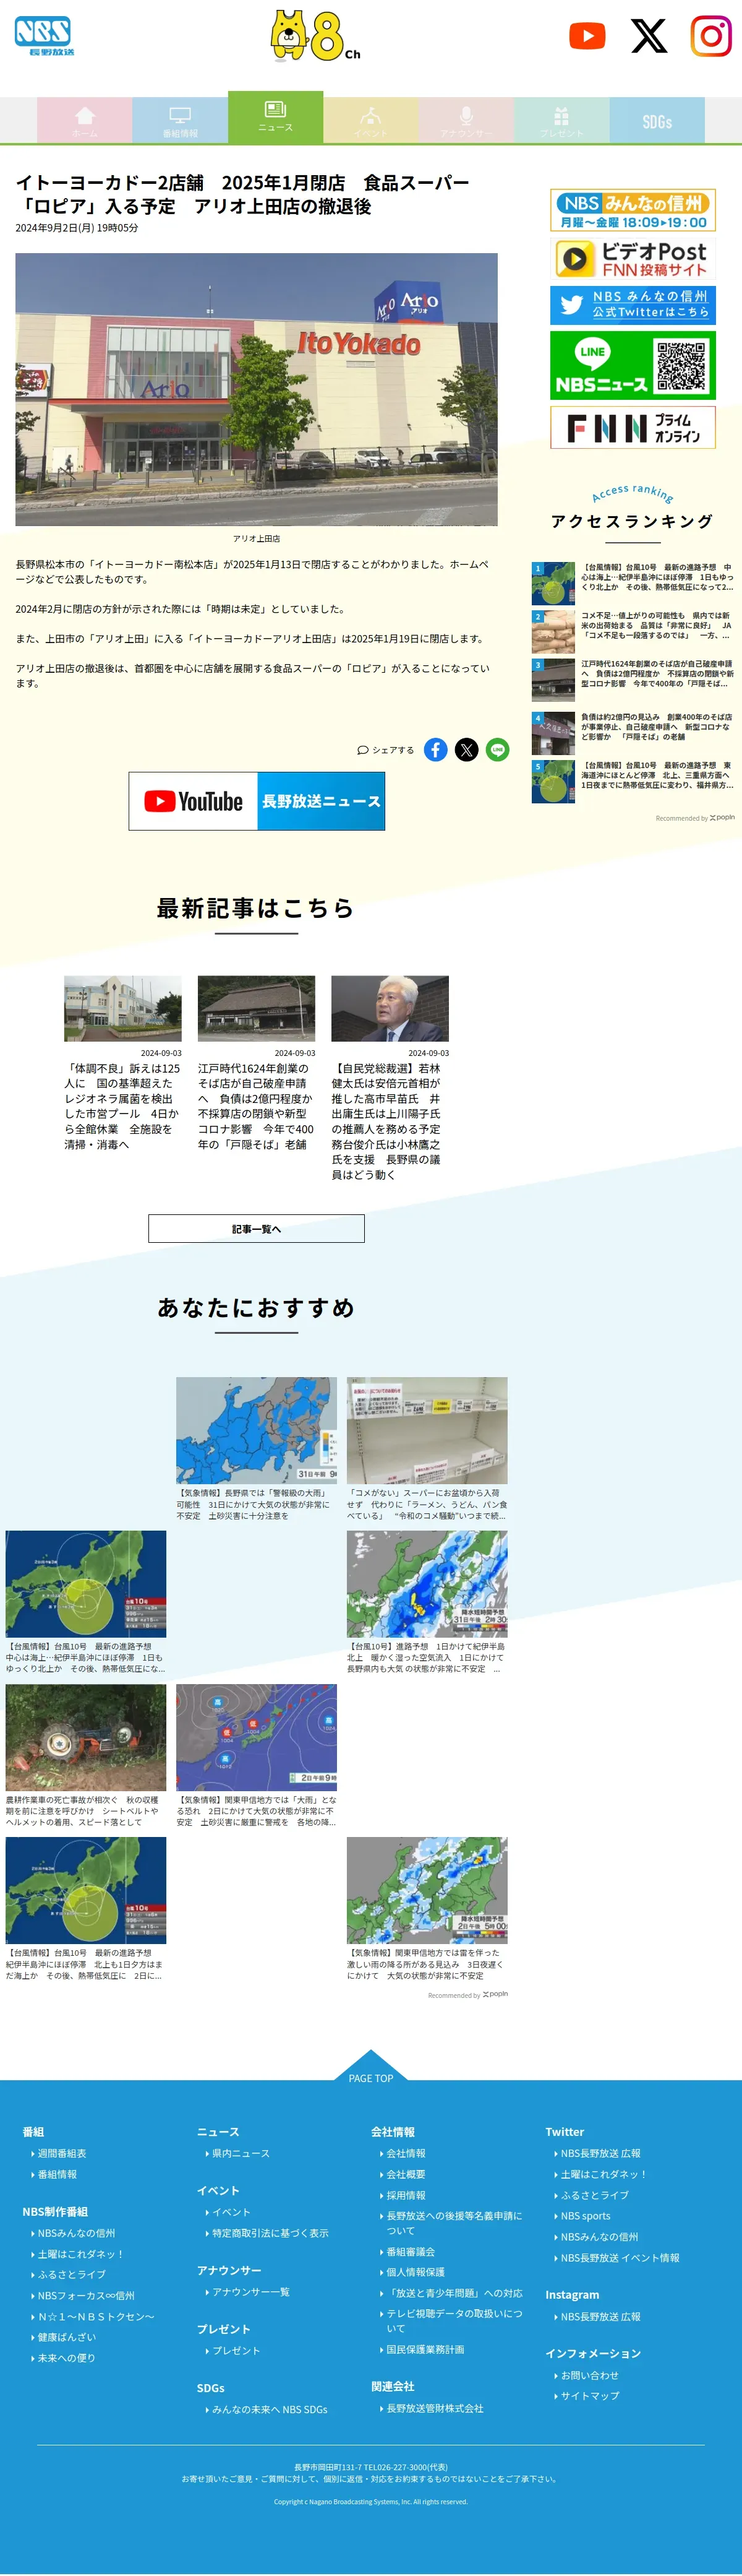Open footer link 長野放送管財株式会社

point(435,2408)
